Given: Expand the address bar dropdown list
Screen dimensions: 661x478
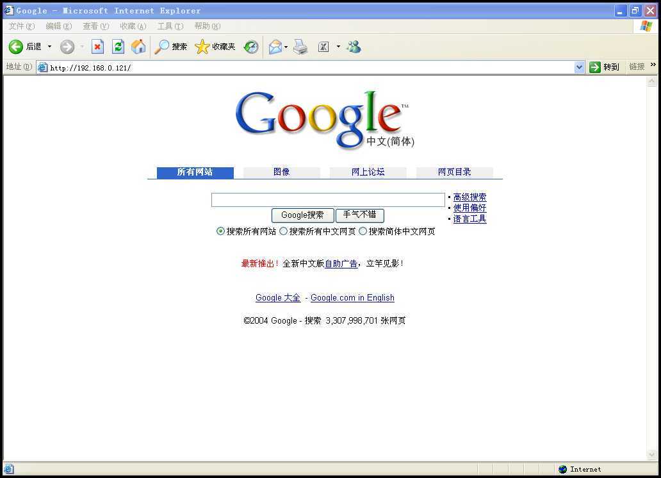Looking at the screenshot, I should [x=579, y=67].
